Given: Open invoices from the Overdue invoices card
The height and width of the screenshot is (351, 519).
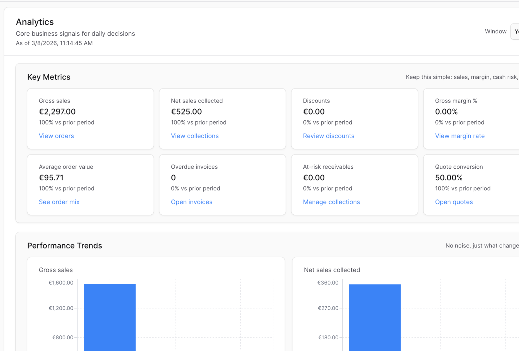Looking at the screenshot, I should pyautogui.click(x=191, y=202).
